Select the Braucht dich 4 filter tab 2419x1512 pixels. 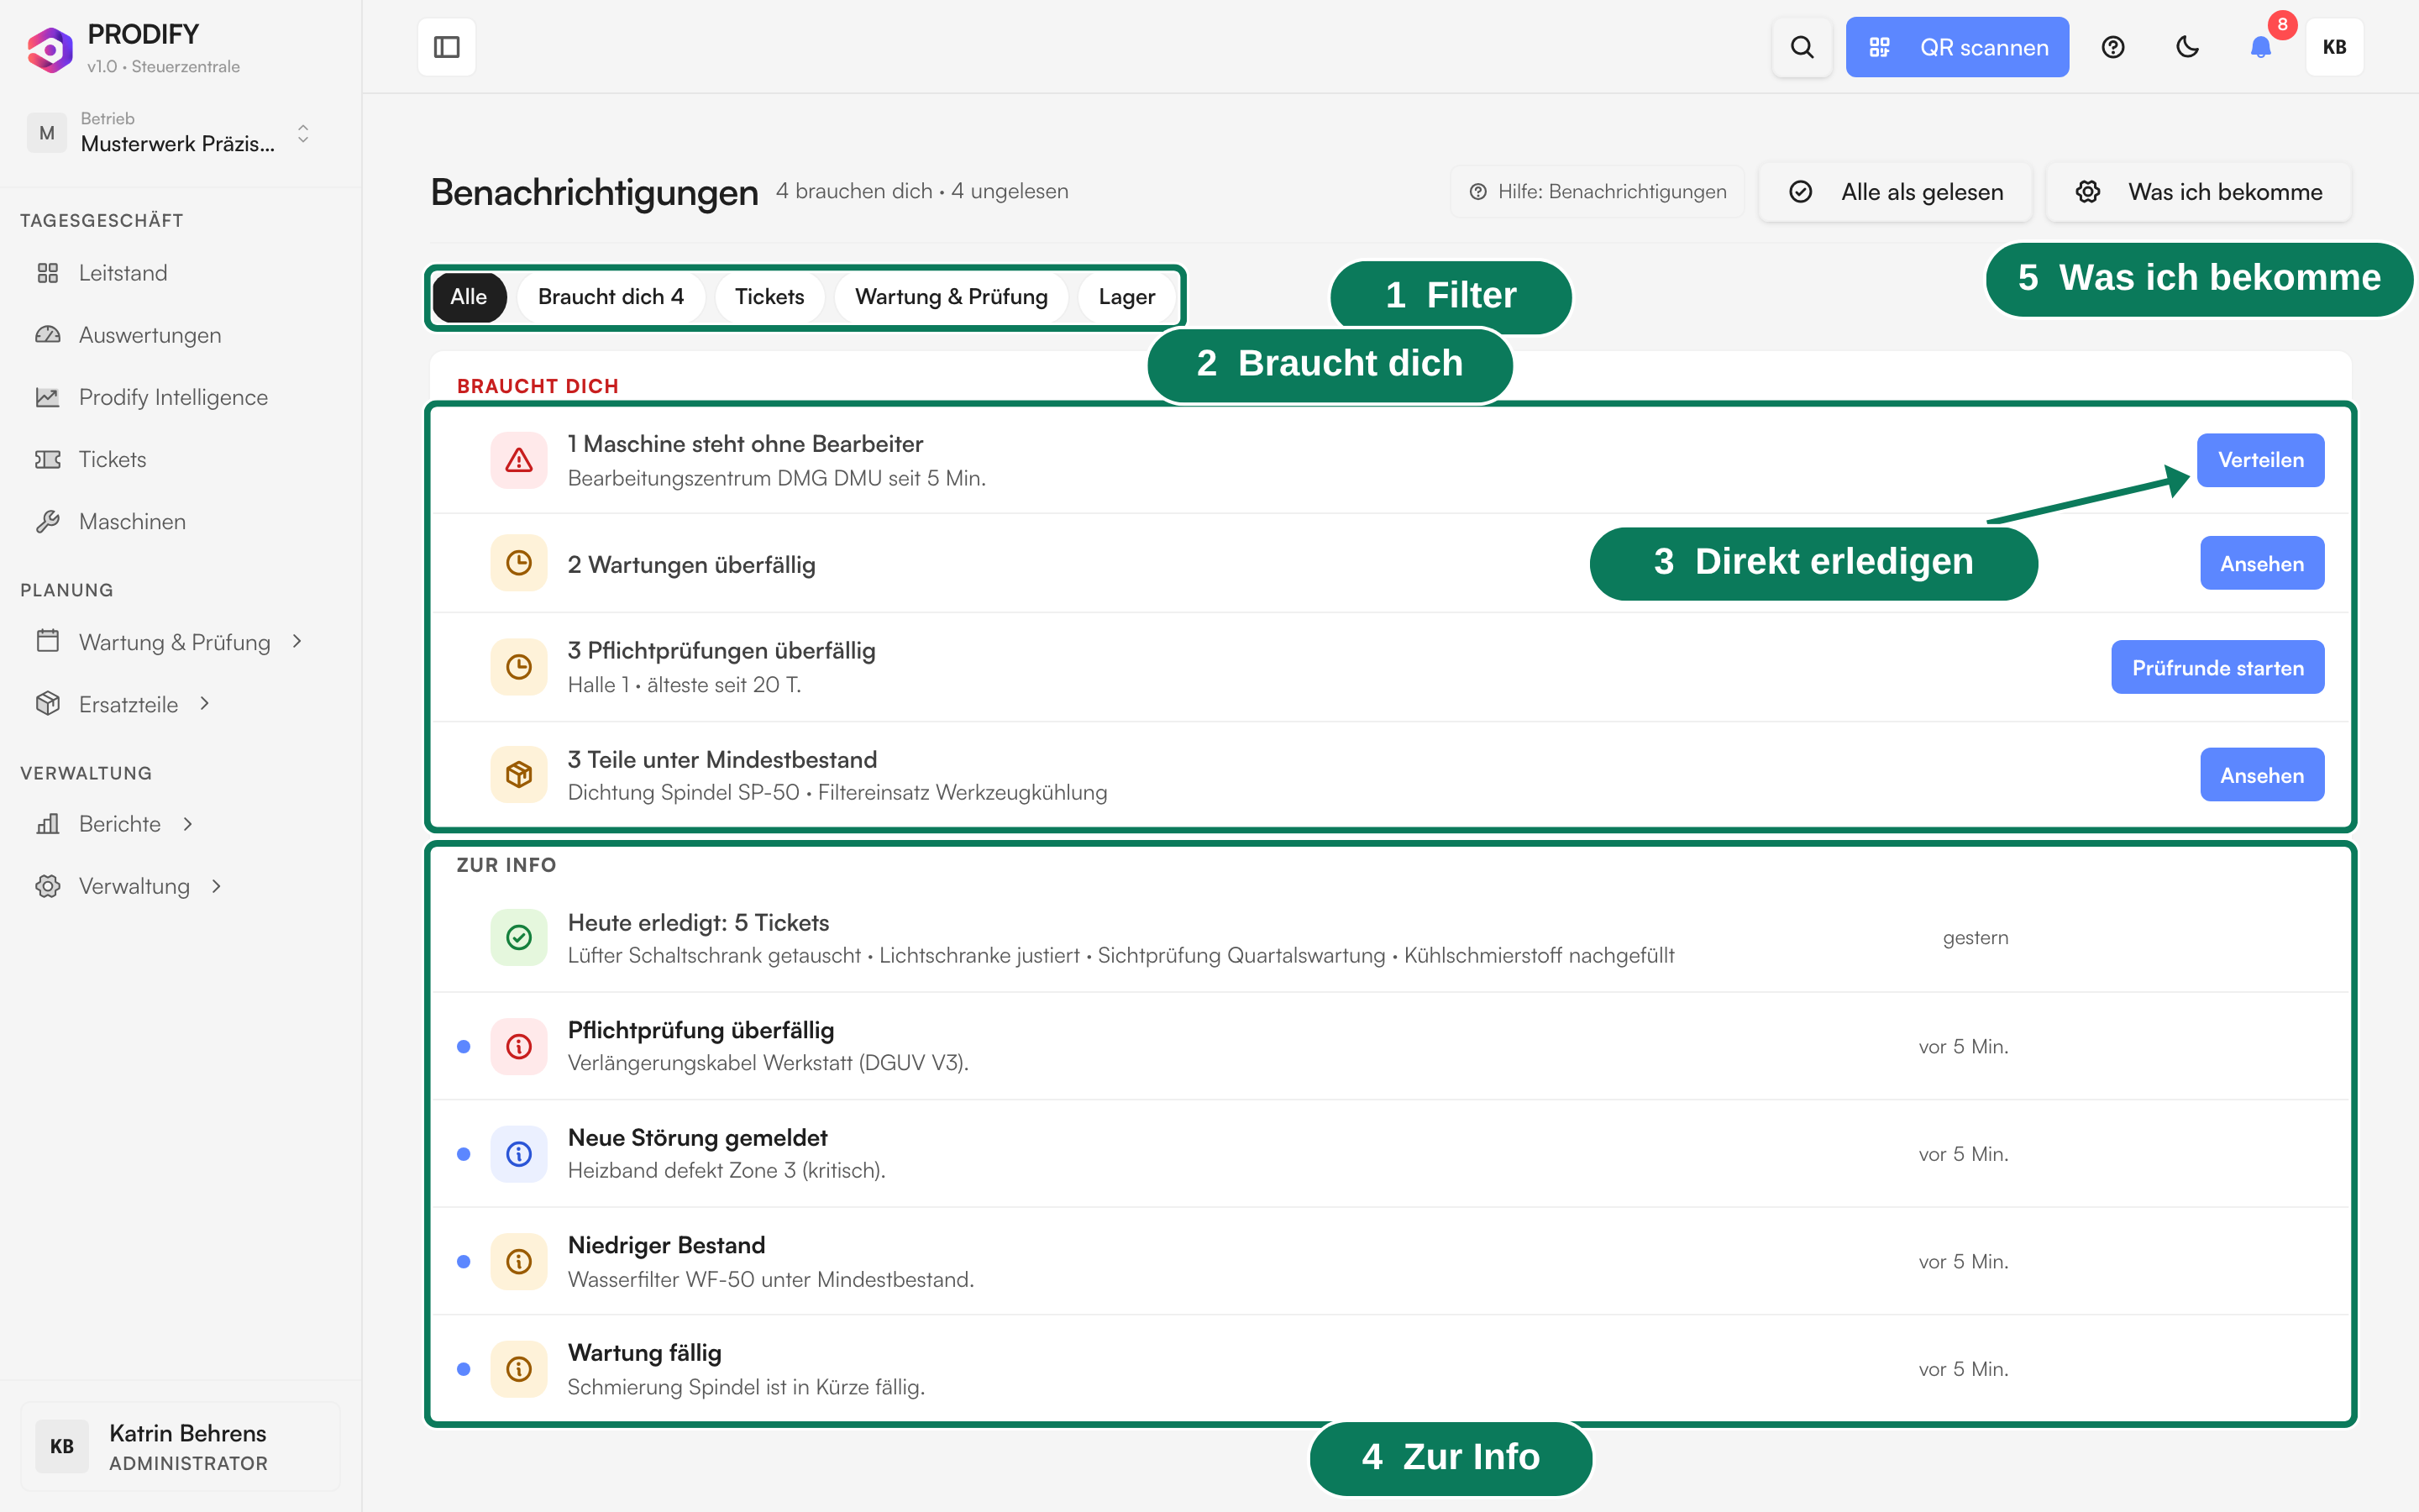(611, 297)
